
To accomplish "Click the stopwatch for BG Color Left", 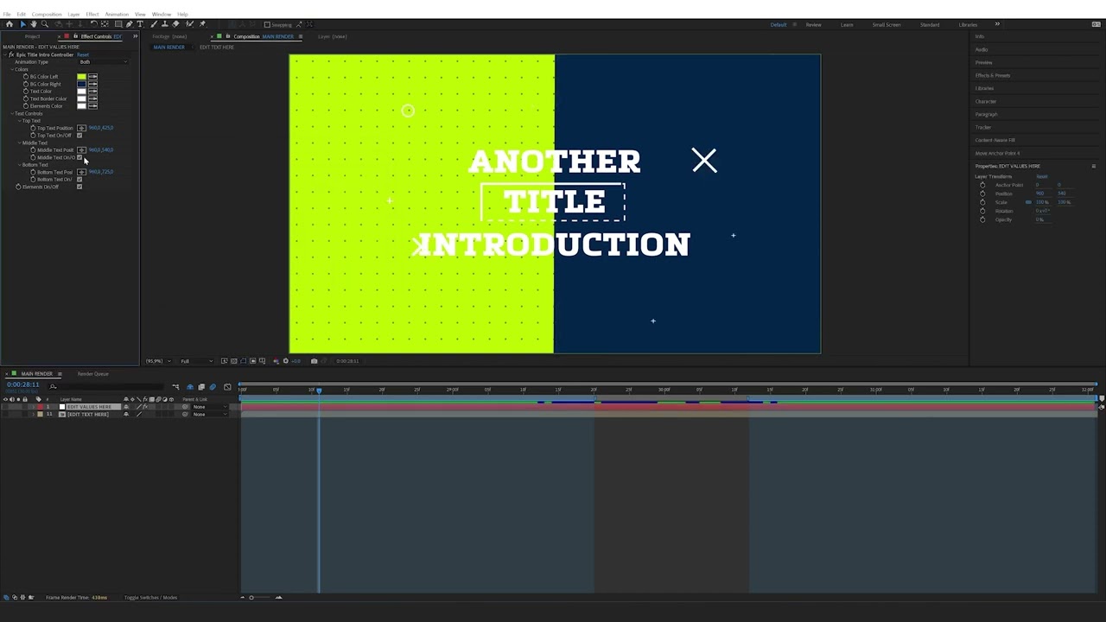I will point(26,77).
